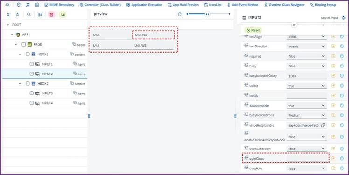Open Controller (Class Builder)

pyautogui.click(x=100, y=5)
